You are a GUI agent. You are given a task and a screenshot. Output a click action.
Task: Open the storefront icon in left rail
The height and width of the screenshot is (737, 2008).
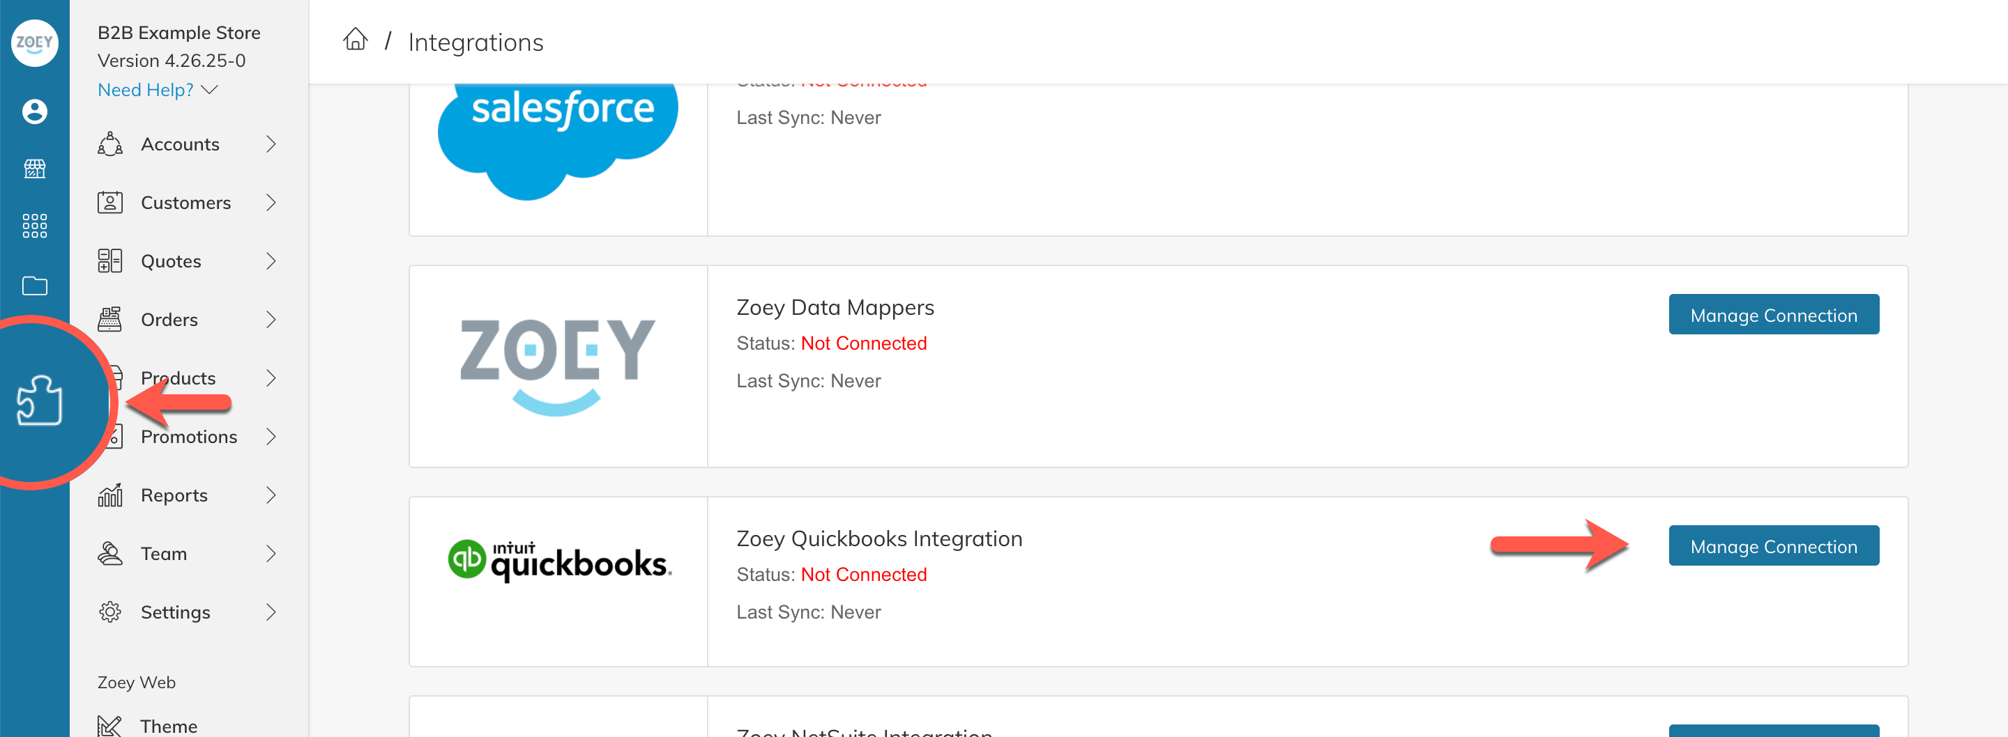(x=34, y=169)
